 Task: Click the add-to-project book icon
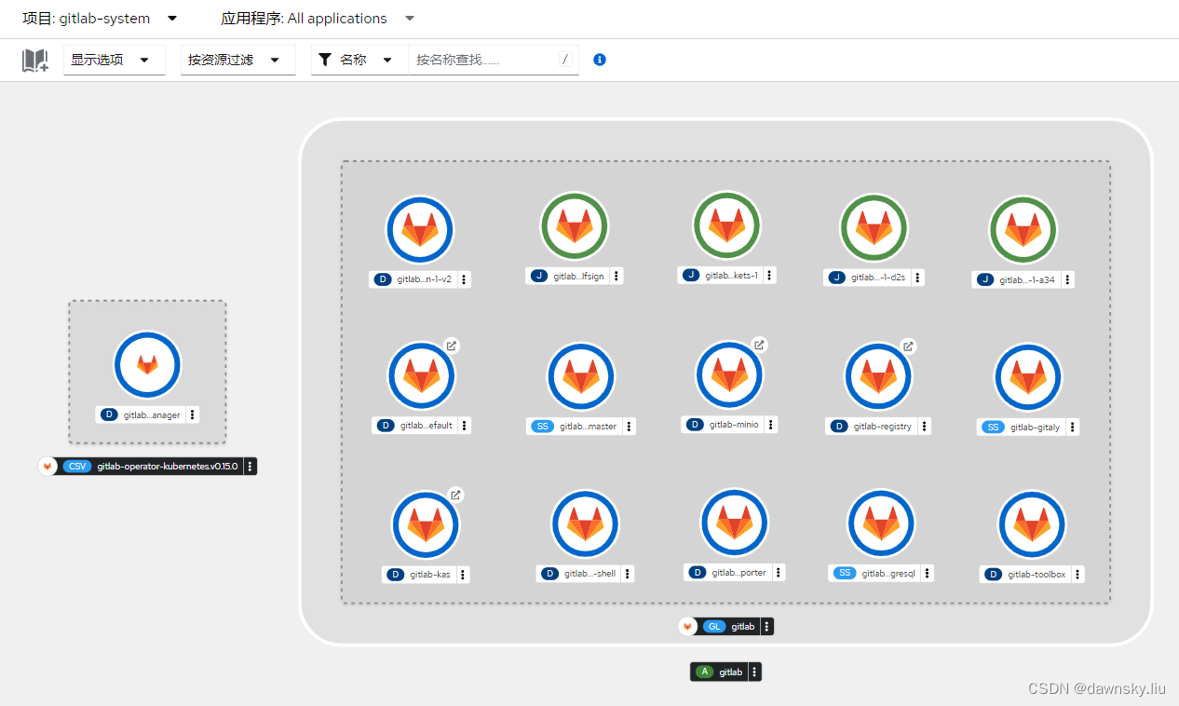point(35,61)
